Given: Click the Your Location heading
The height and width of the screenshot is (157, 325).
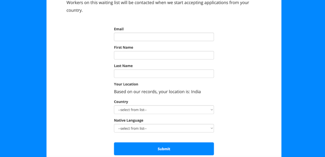Looking at the screenshot, I should tap(126, 84).
